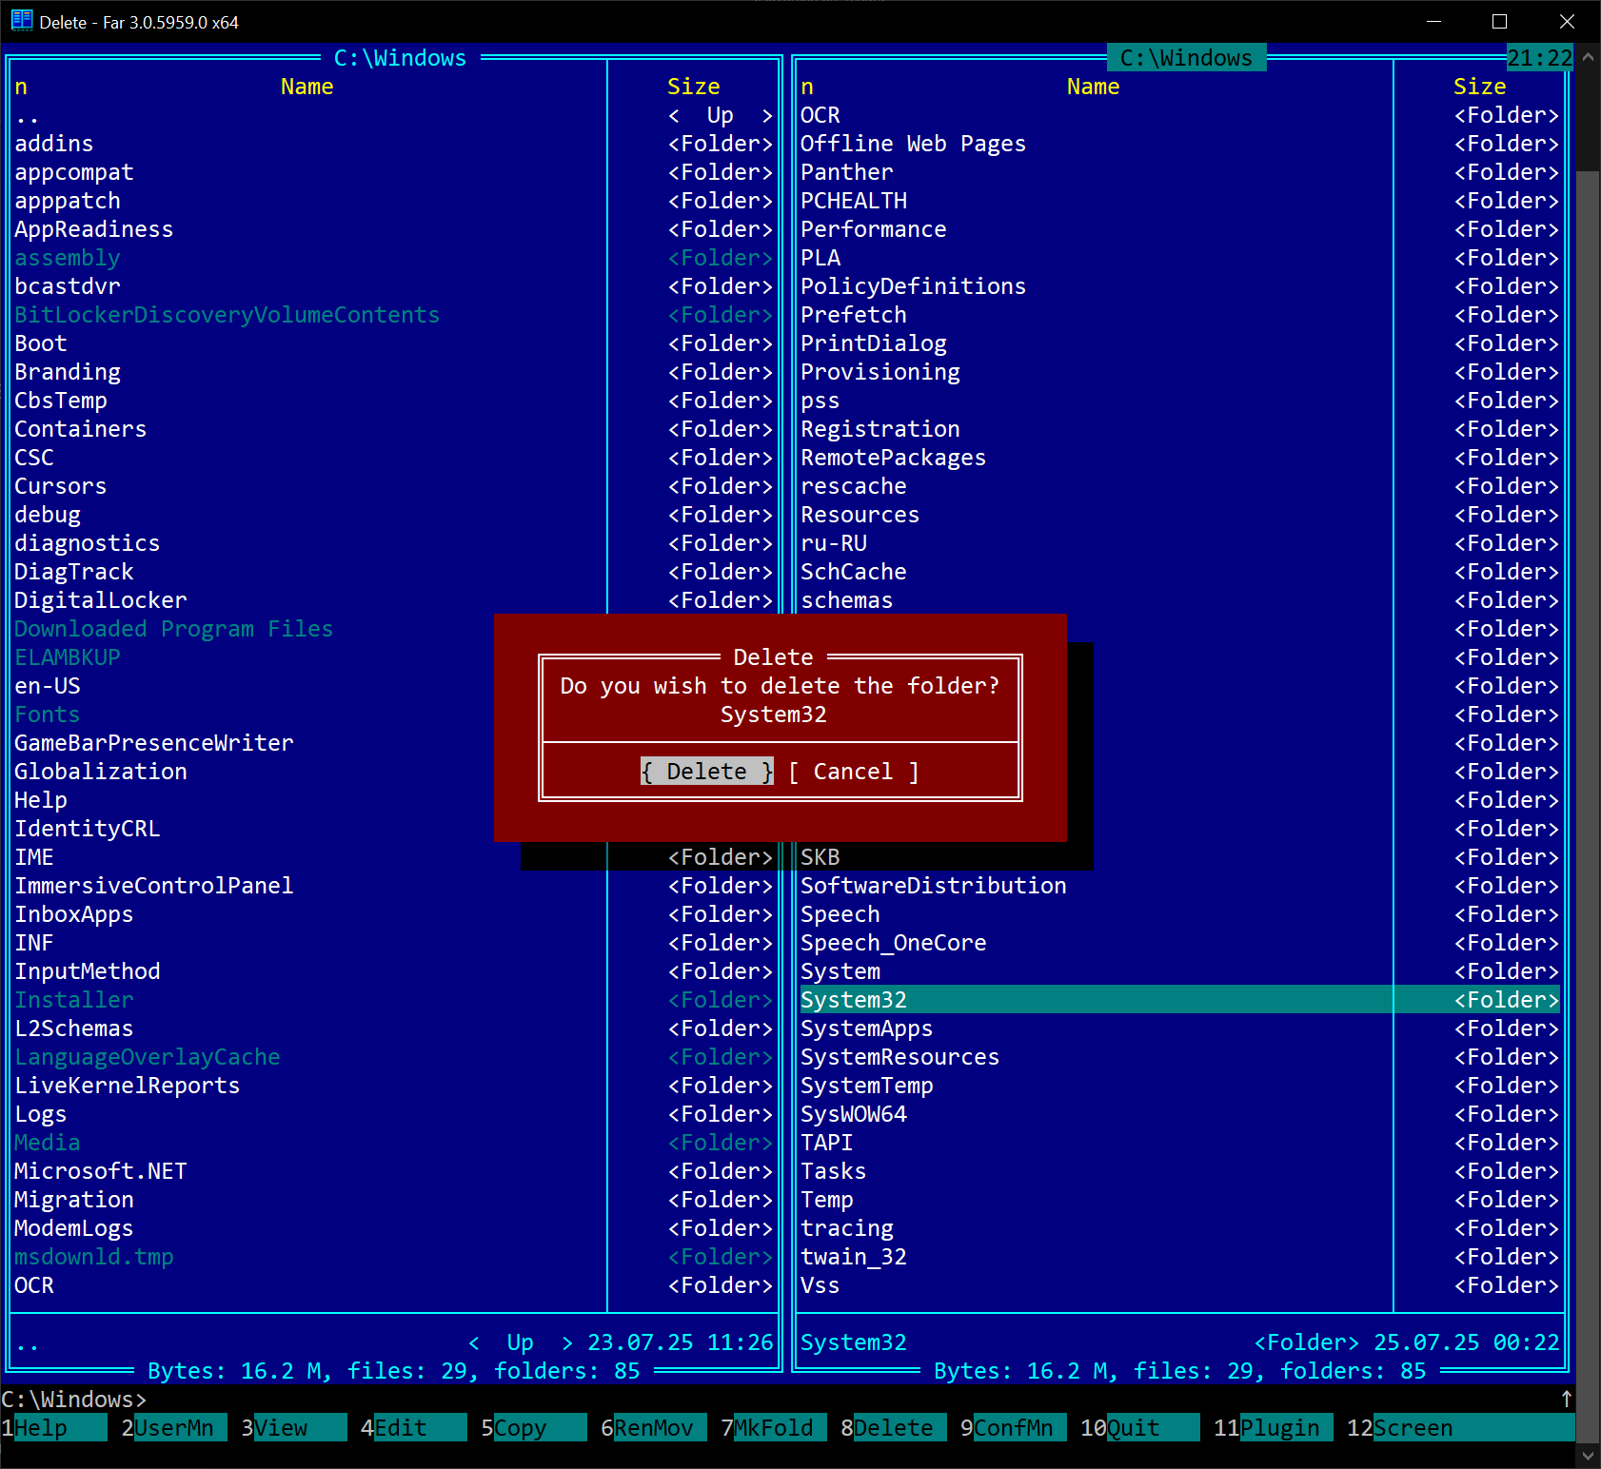Select Offline Web Pages folder in right panel
This screenshot has width=1601, height=1469.
click(x=1179, y=144)
